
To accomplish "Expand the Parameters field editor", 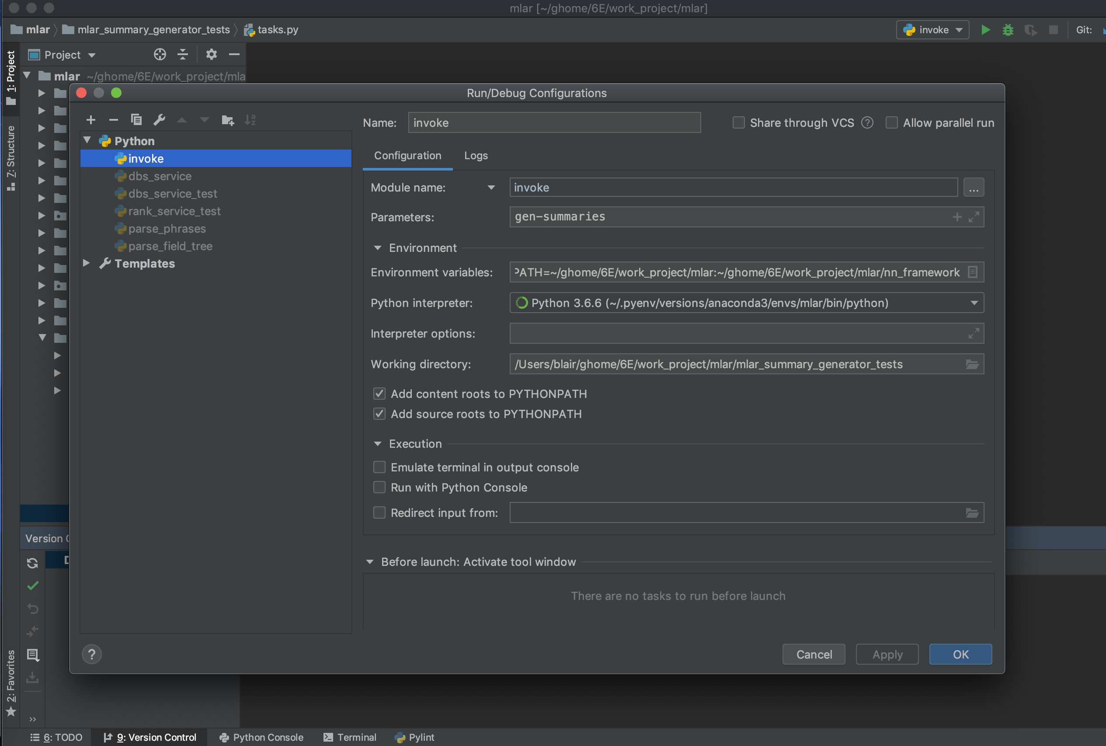I will point(974,217).
